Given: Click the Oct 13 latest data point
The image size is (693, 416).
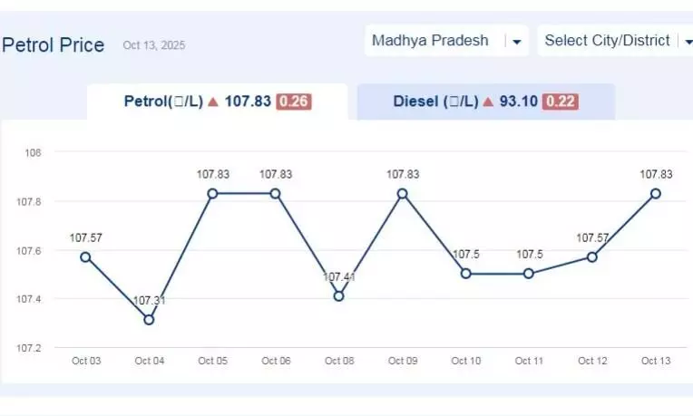Looking at the screenshot, I should click(655, 193).
